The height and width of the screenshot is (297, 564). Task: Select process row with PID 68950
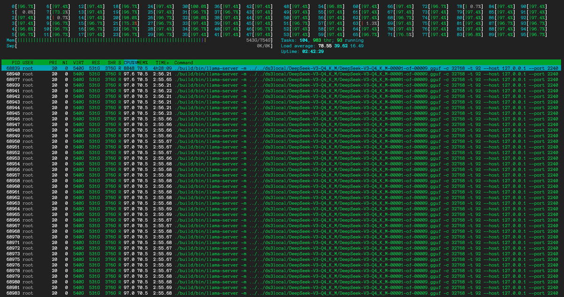click(282, 141)
